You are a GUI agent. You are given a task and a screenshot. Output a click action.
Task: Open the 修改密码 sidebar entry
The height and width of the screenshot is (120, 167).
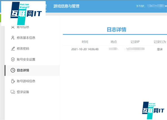click(x=23, y=48)
